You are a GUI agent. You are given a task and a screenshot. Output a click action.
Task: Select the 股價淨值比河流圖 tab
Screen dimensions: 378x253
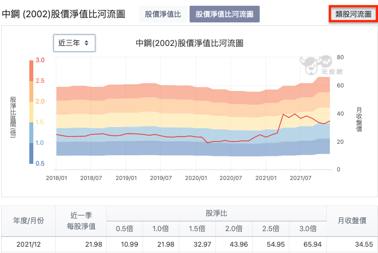pos(225,14)
